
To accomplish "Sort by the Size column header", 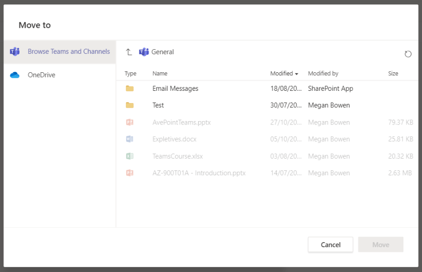I will coord(393,73).
